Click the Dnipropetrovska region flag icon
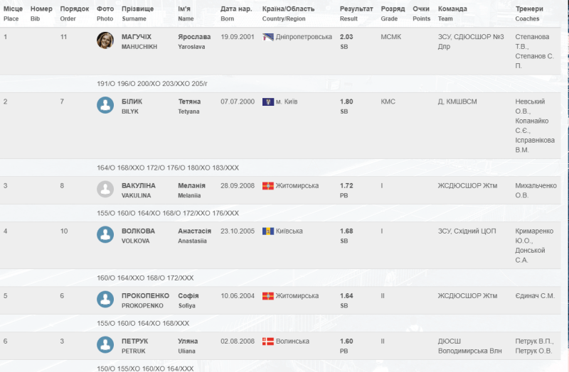 (268, 37)
